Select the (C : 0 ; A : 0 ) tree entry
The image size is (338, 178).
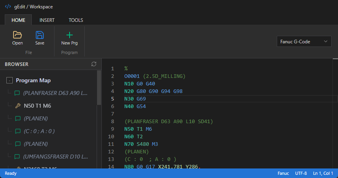click(x=39, y=131)
